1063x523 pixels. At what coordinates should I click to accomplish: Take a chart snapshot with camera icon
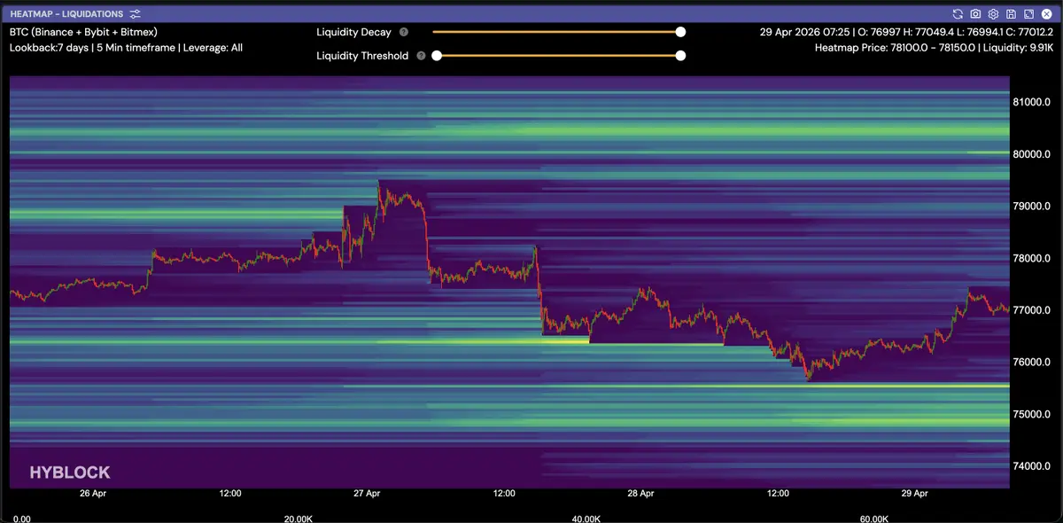975,14
